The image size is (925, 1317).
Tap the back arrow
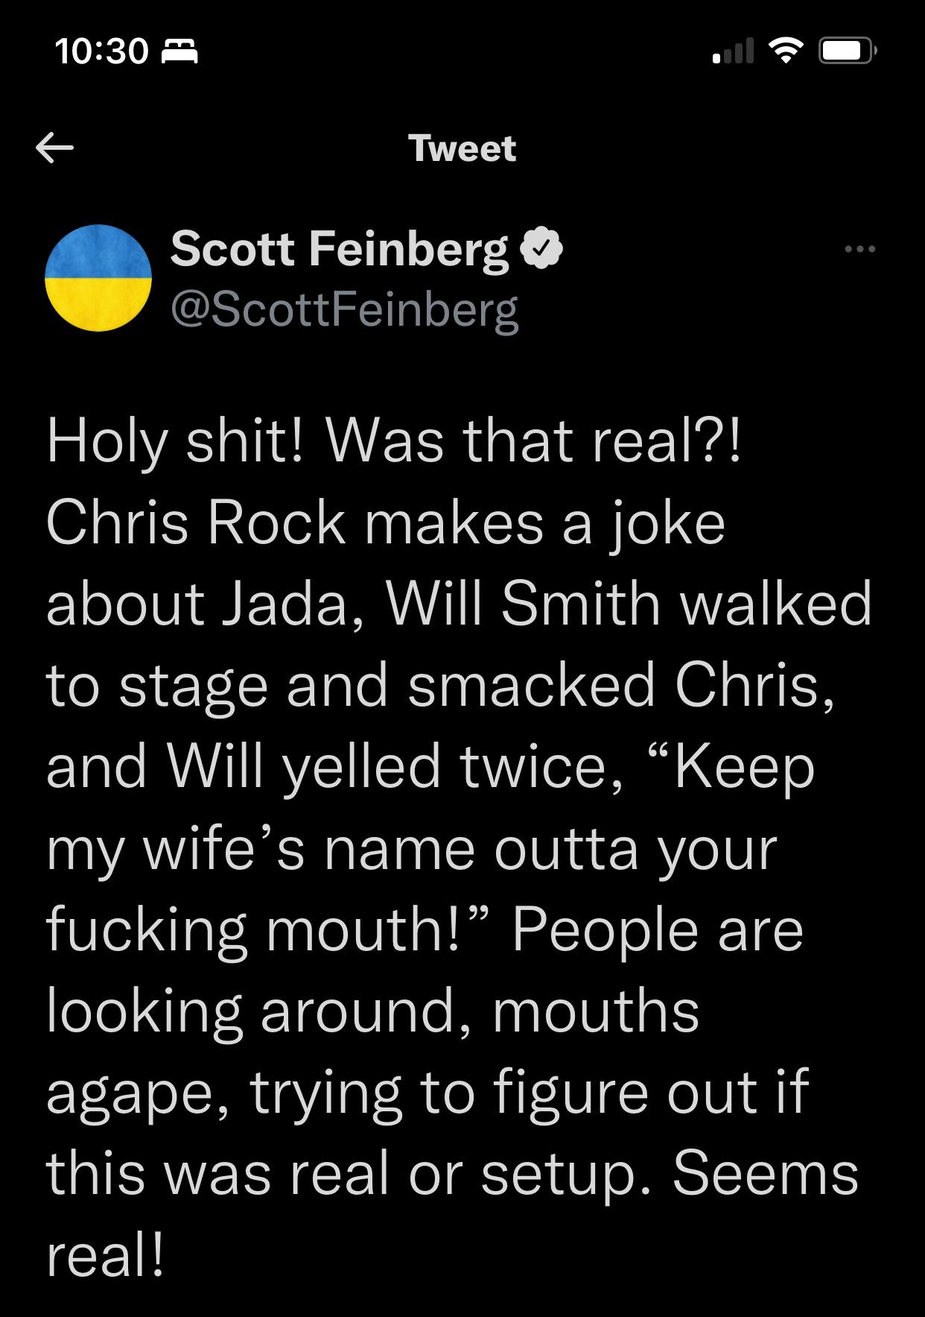[55, 148]
